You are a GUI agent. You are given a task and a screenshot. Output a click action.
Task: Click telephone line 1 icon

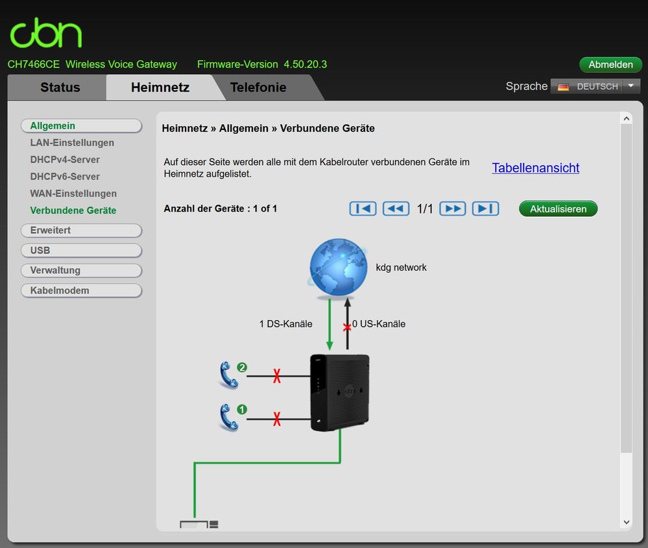pyautogui.click(x=228, y=417)
